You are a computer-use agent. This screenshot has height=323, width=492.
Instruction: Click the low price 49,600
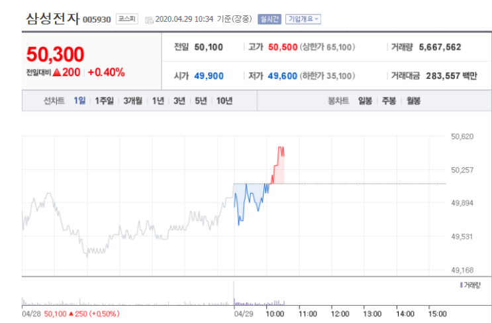click(x=282, y=76)
